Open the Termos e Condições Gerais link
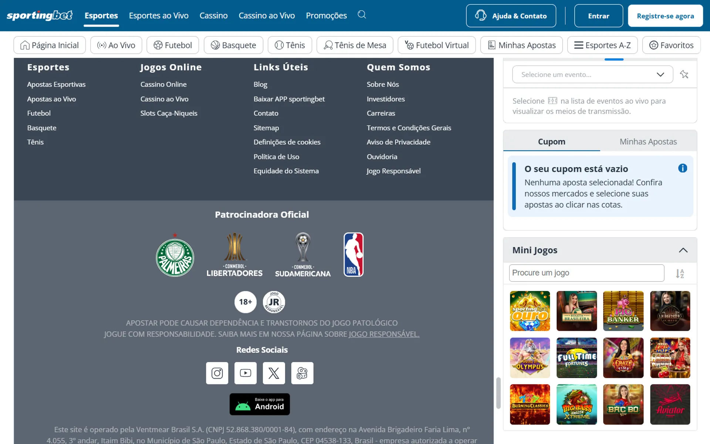710x444 pixels. 409,128
